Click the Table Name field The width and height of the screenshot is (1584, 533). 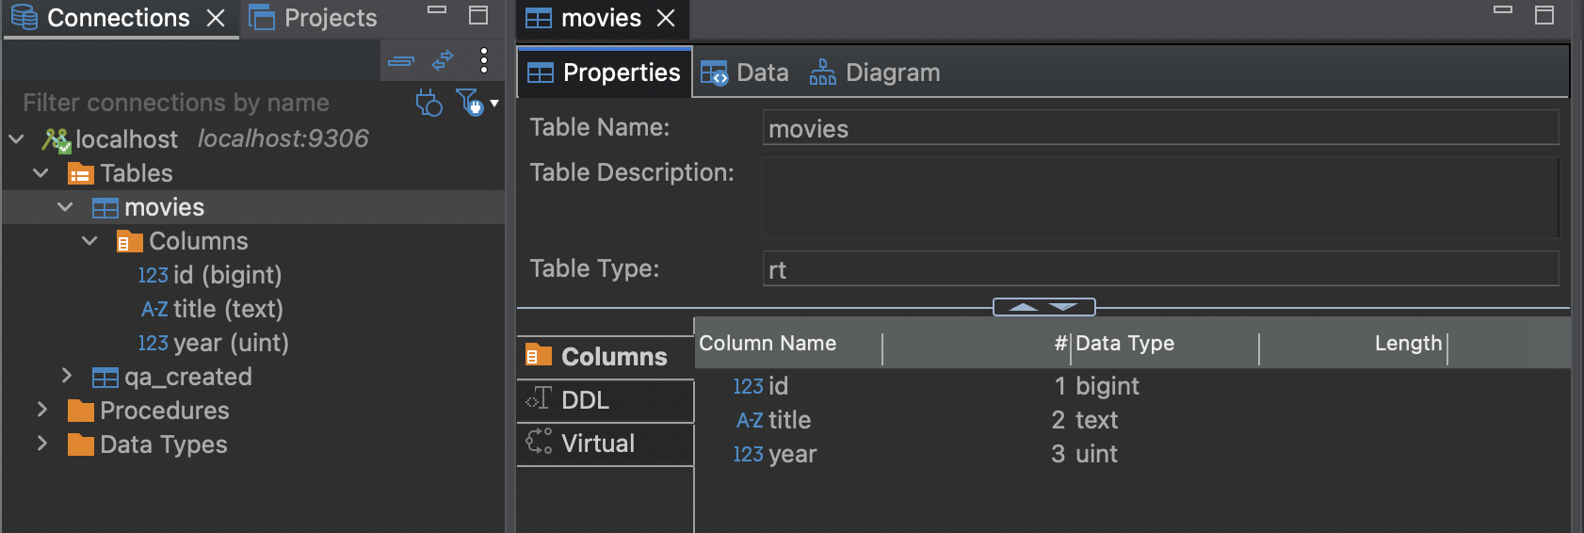coord(1160,128)
